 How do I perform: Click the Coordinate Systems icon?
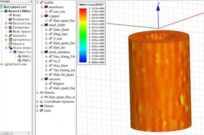[42, 102]
